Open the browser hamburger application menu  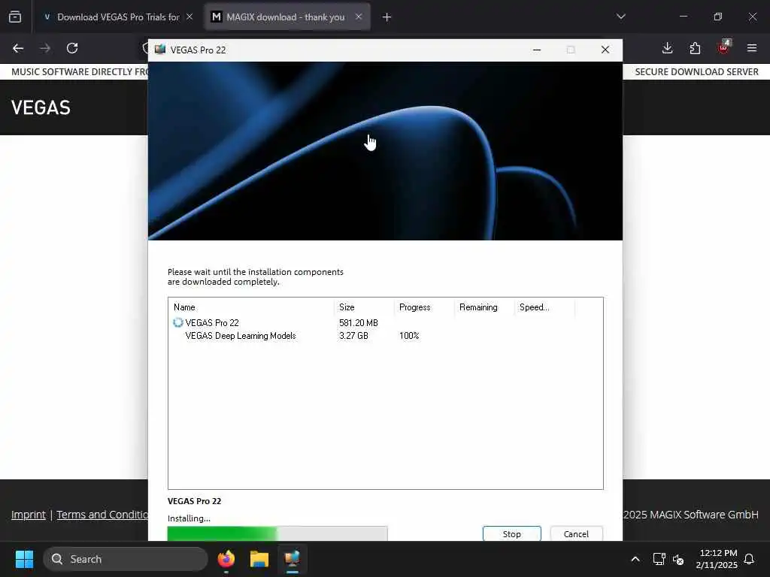point(751,48)
